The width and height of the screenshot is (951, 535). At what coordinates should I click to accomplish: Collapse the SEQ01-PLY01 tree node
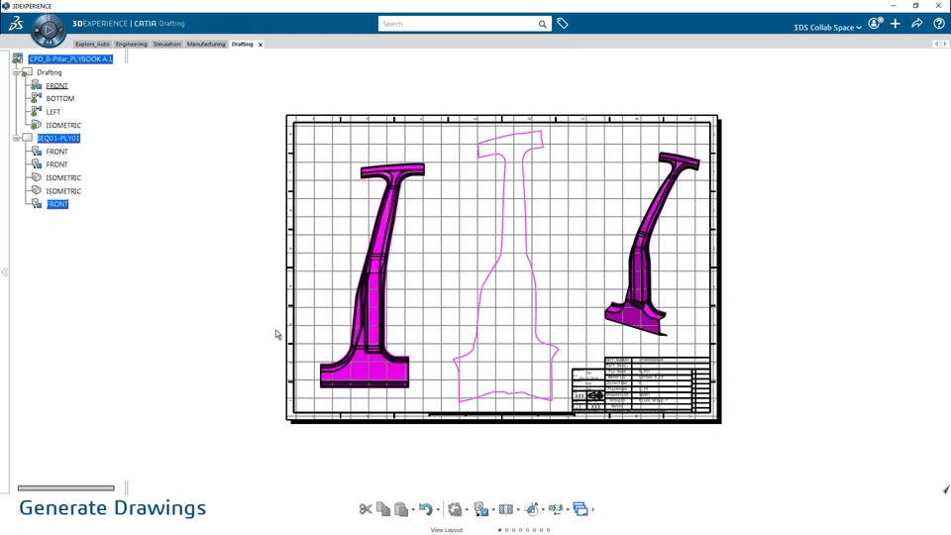click(17, 139)
